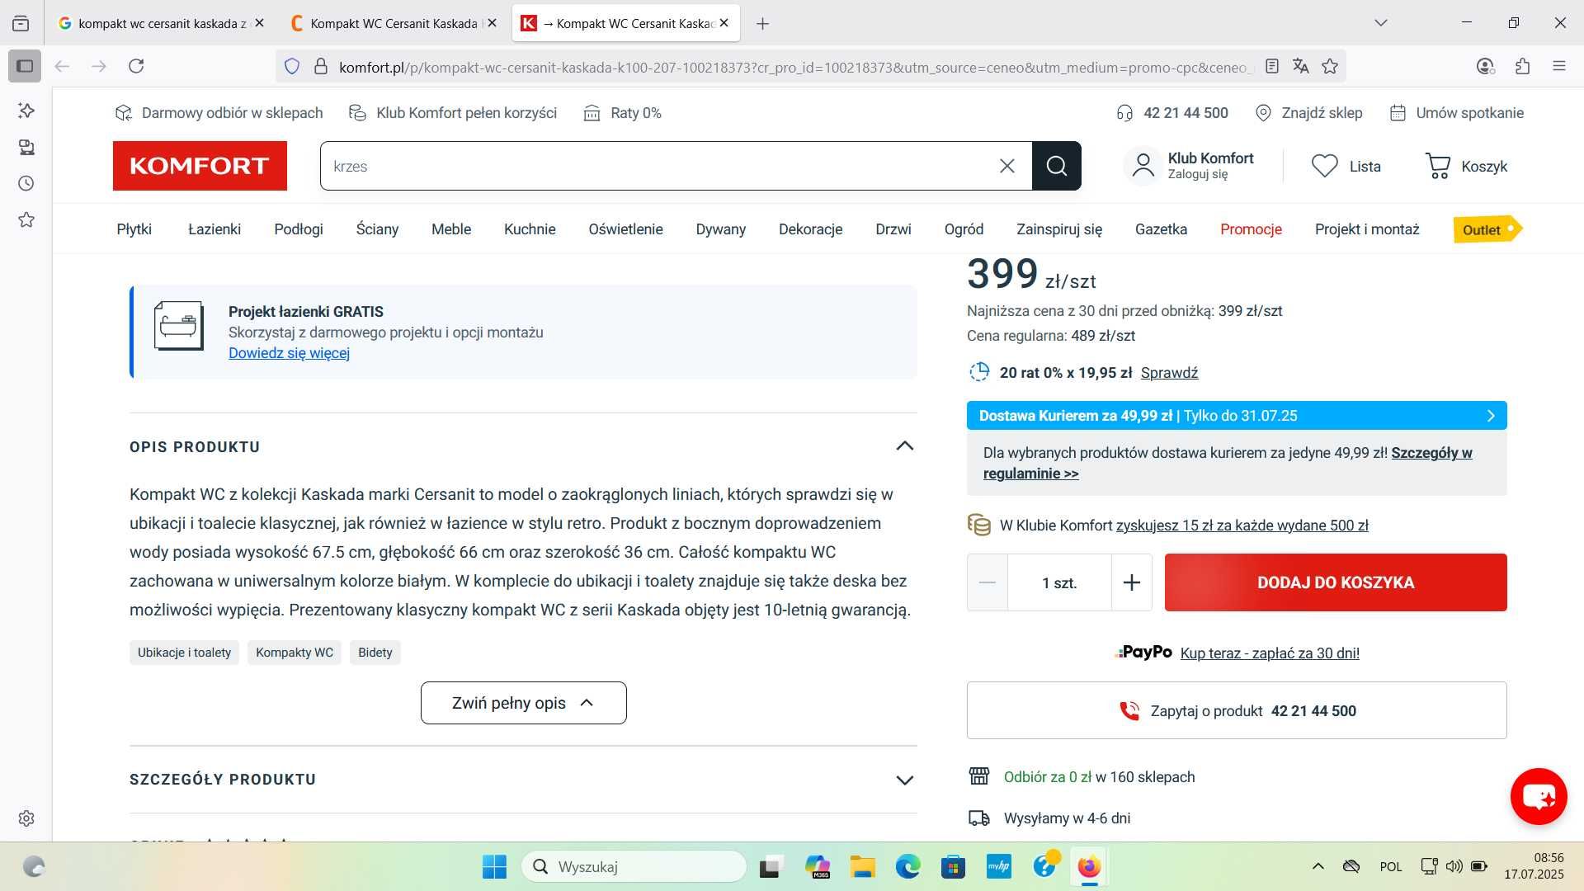The width and height of the screenshot is (1584, 891).
Task: Click Umów spotkanie link
Action: pos(1457,113)
